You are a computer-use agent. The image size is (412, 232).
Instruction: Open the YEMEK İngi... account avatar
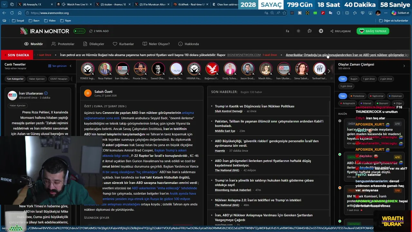pyautogui.click(x=87, y=69)
